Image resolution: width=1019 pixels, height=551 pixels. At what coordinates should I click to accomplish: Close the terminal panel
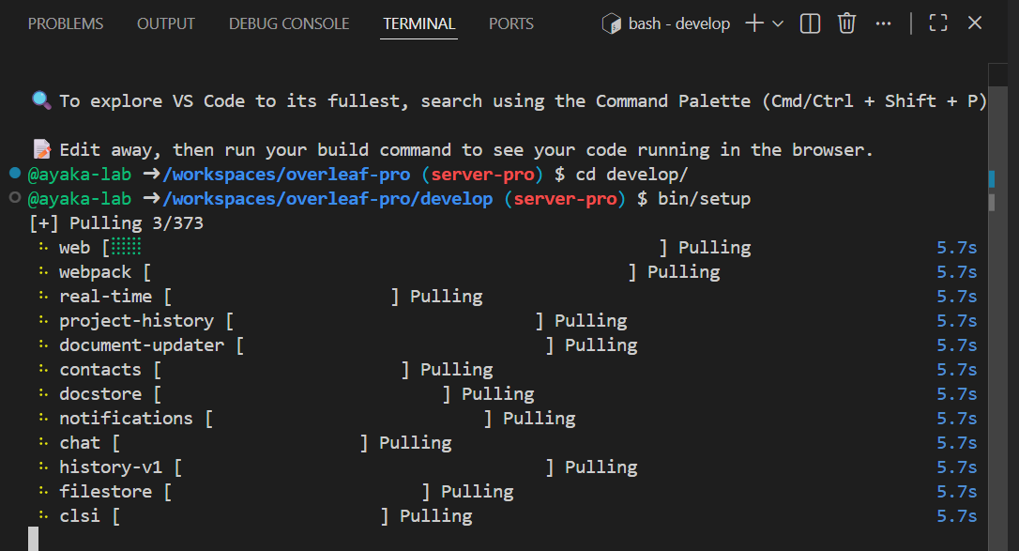pyautogui.click(x=975, y=23)
